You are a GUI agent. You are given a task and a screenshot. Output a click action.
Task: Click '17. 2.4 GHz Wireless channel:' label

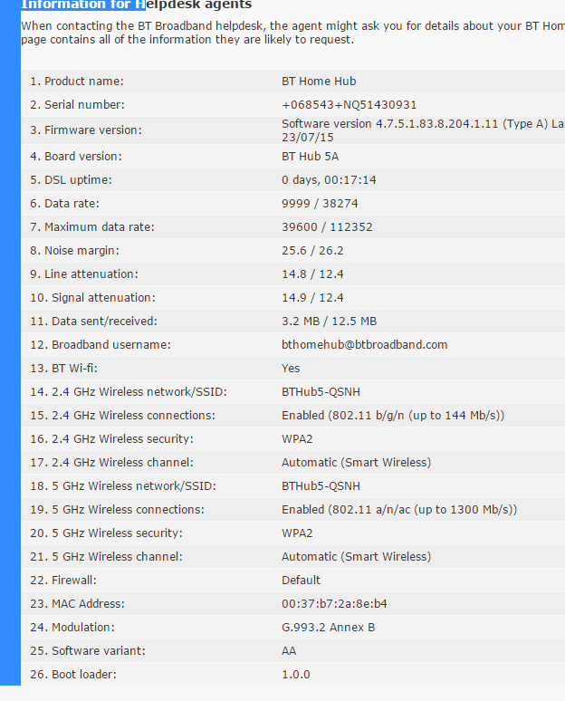coord(111,463)
